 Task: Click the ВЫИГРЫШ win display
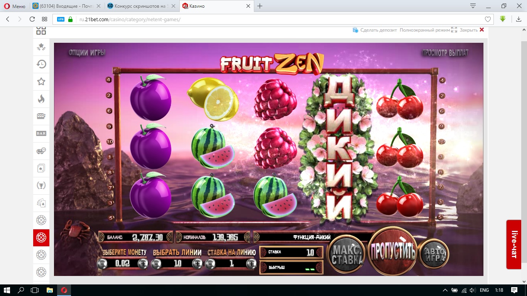pos(292,267)
